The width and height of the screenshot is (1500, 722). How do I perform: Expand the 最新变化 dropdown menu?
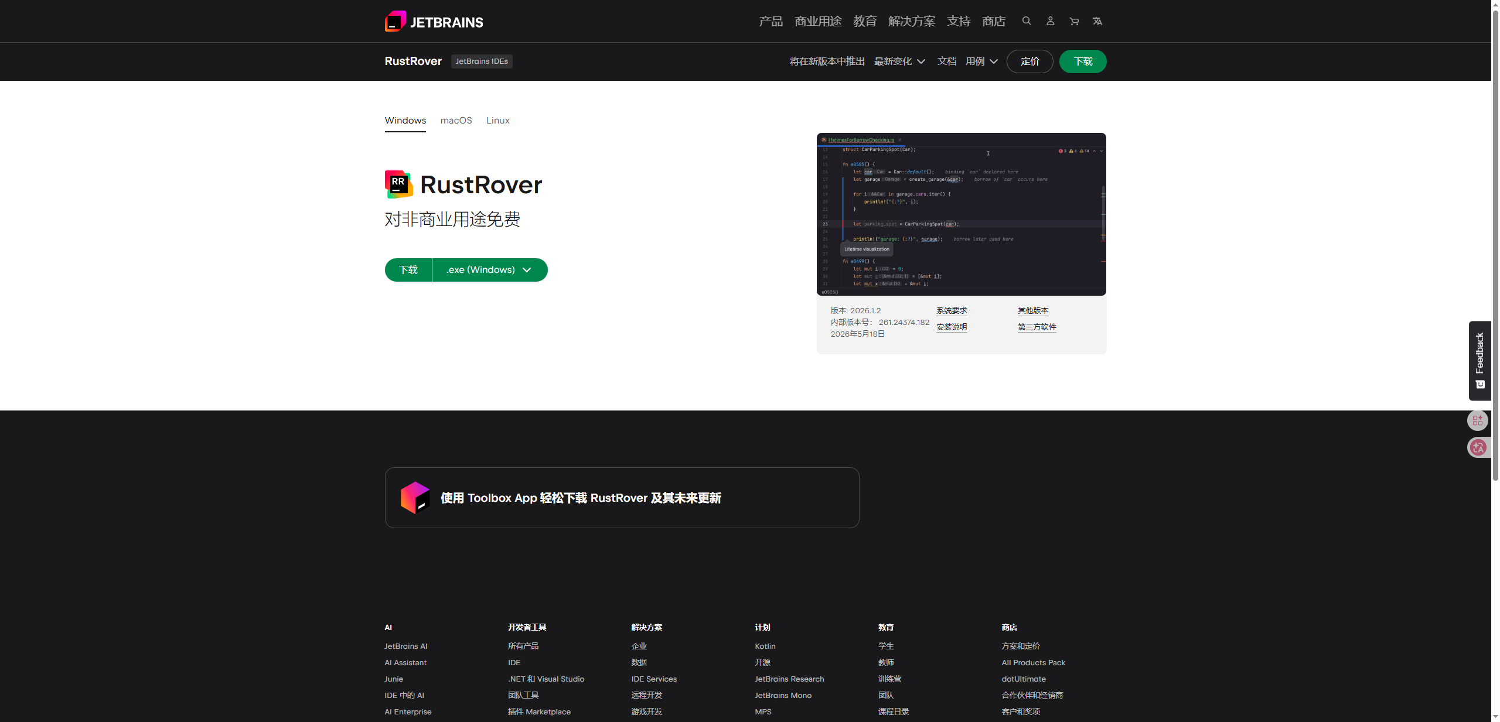click(899, 61)
